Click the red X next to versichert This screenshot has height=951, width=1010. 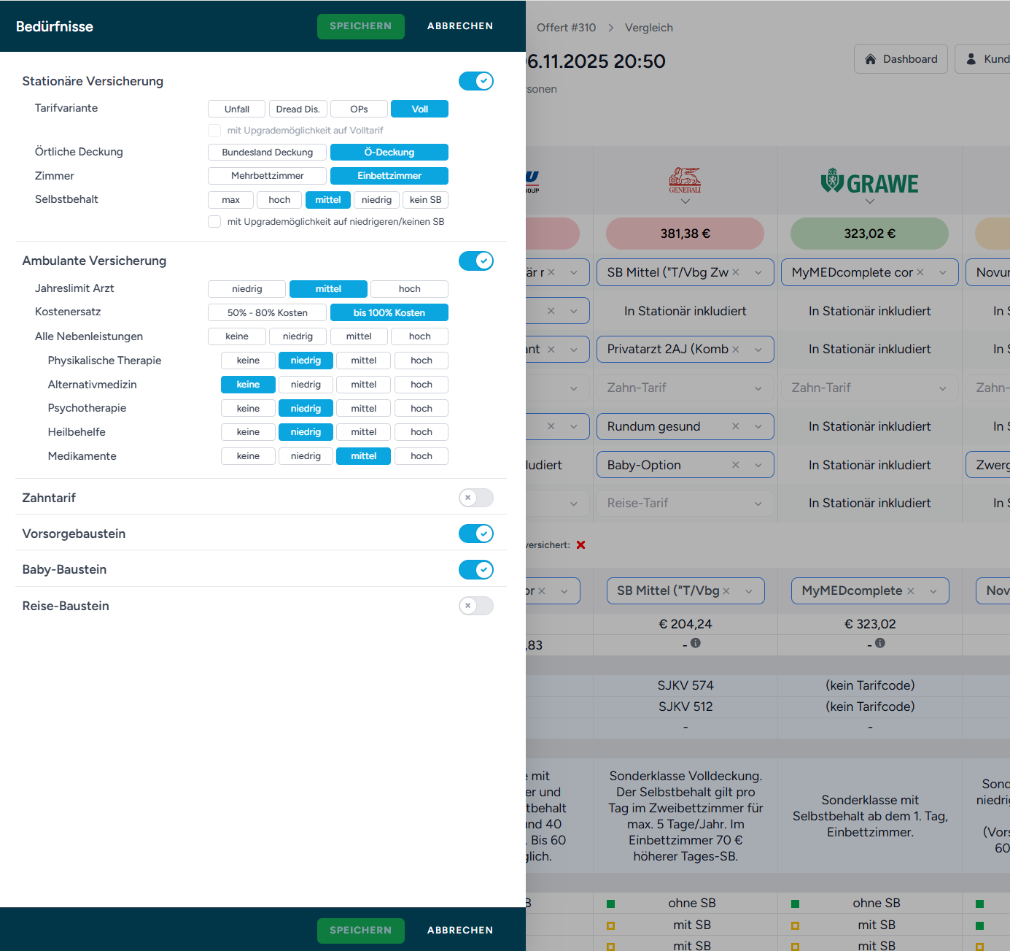(x=580, y=545)
